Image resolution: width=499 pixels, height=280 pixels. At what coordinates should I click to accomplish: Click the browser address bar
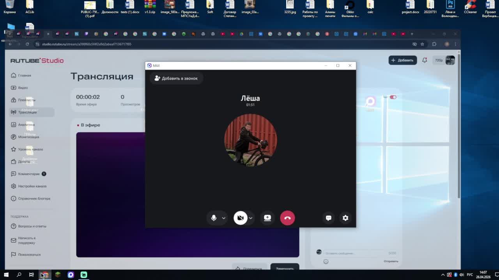tap(222, 44)
